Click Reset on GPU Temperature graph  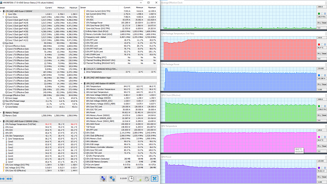[x=324, y=146]
